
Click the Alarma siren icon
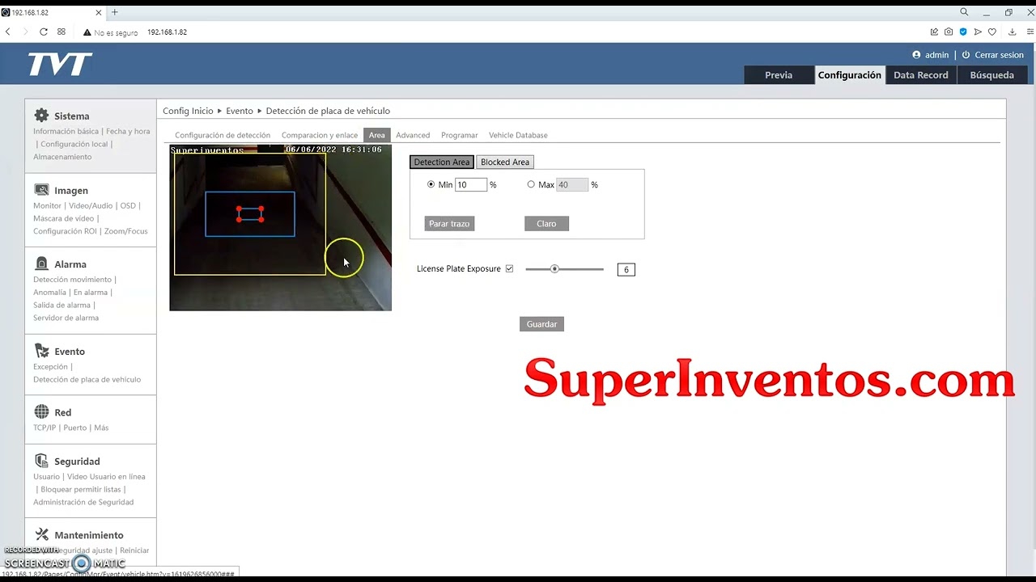(41, 264)
